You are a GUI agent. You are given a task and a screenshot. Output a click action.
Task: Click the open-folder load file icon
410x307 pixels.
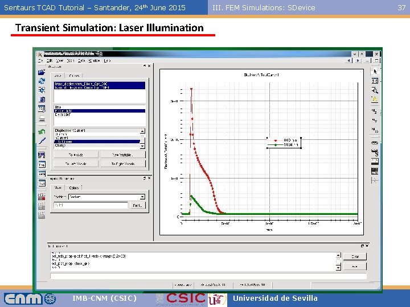42,72
